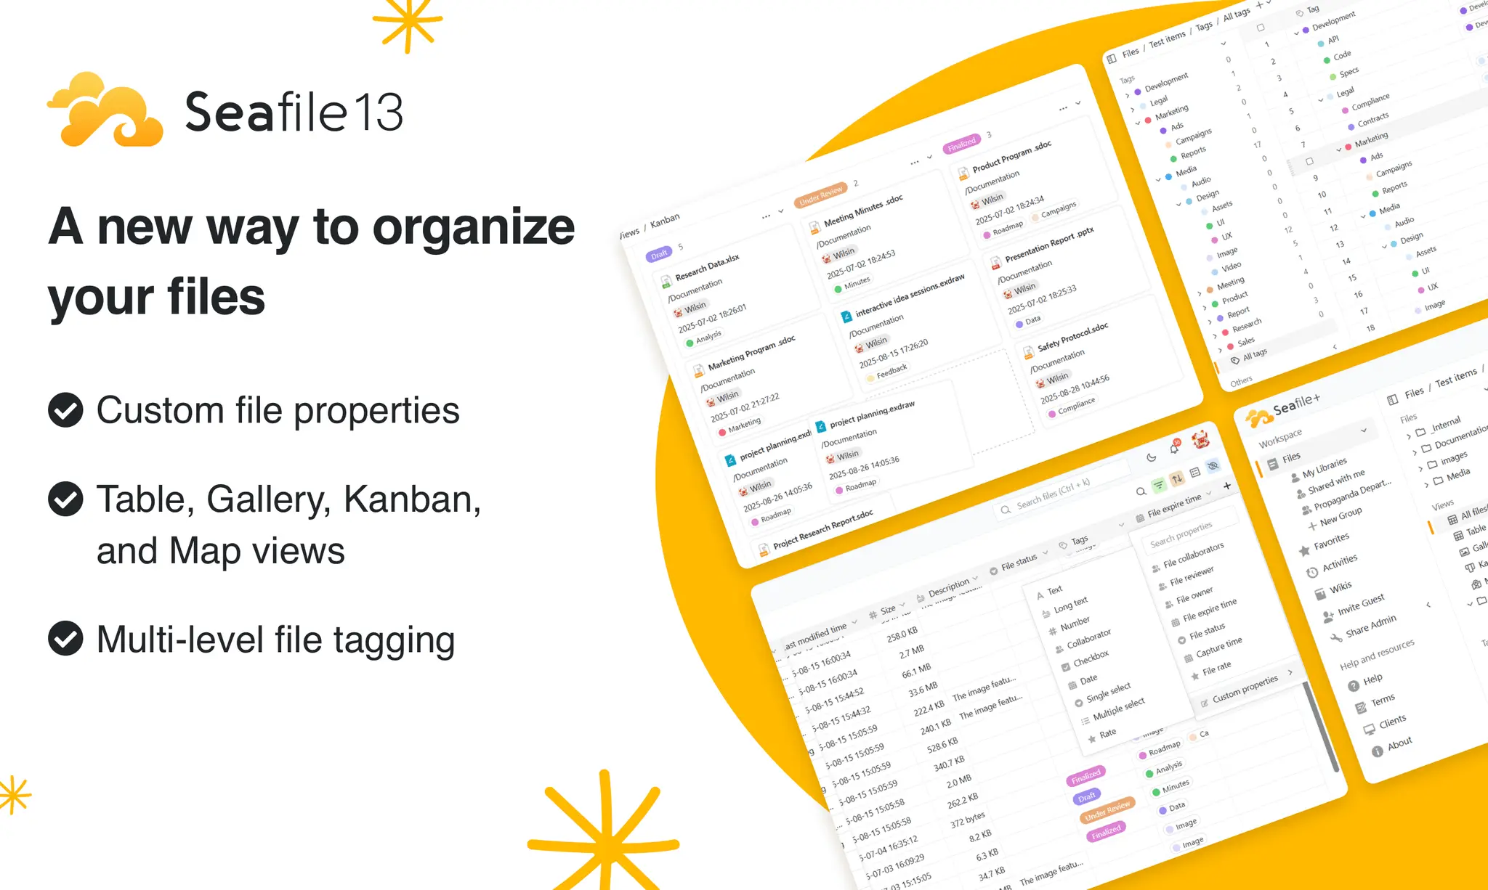1488x890 pixels.
Task: Open My Libraries
Action: coord(1318,470)
